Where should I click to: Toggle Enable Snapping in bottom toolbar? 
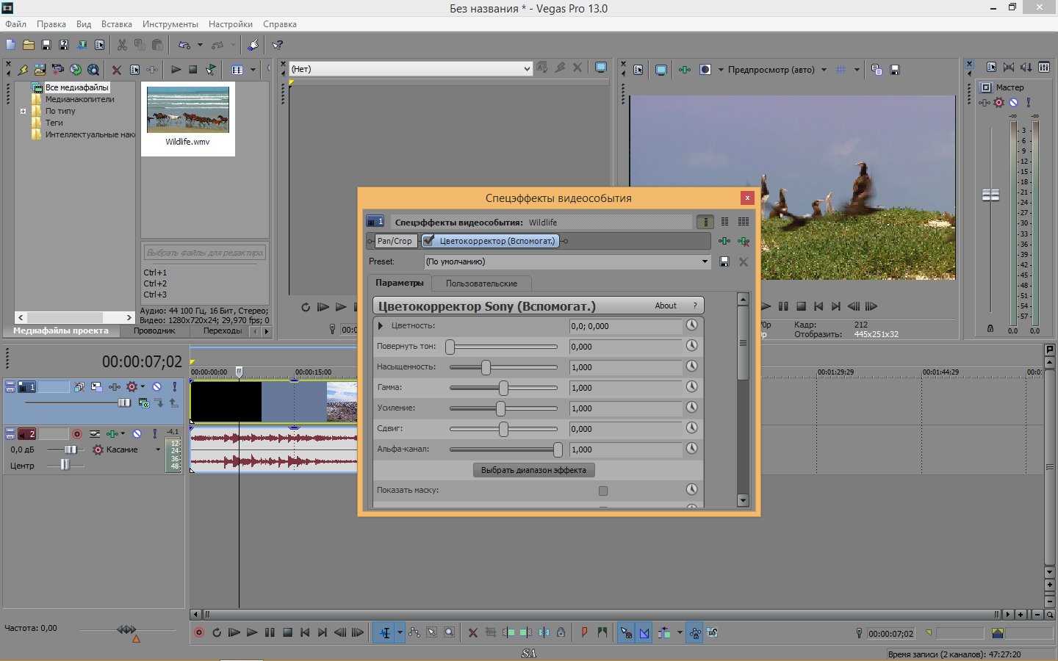coord(626,632)
